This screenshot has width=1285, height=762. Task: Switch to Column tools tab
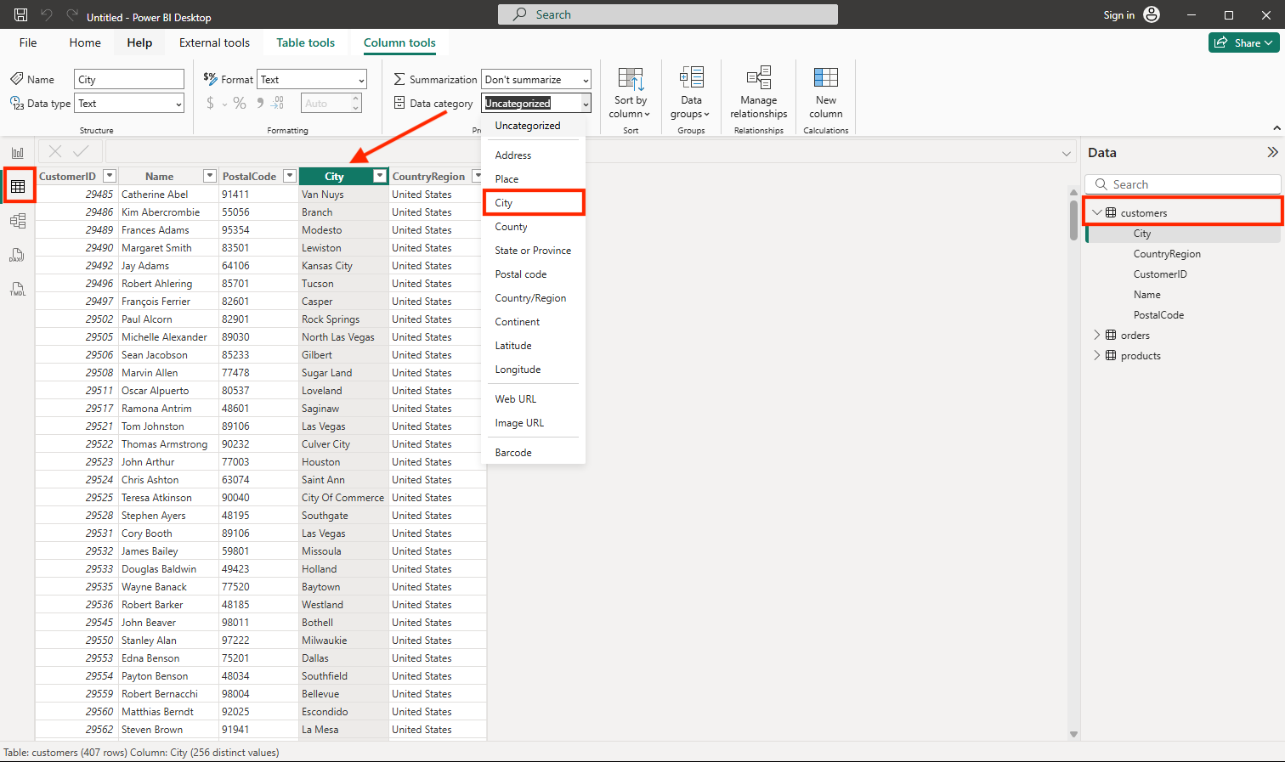[x=399, y=42]
